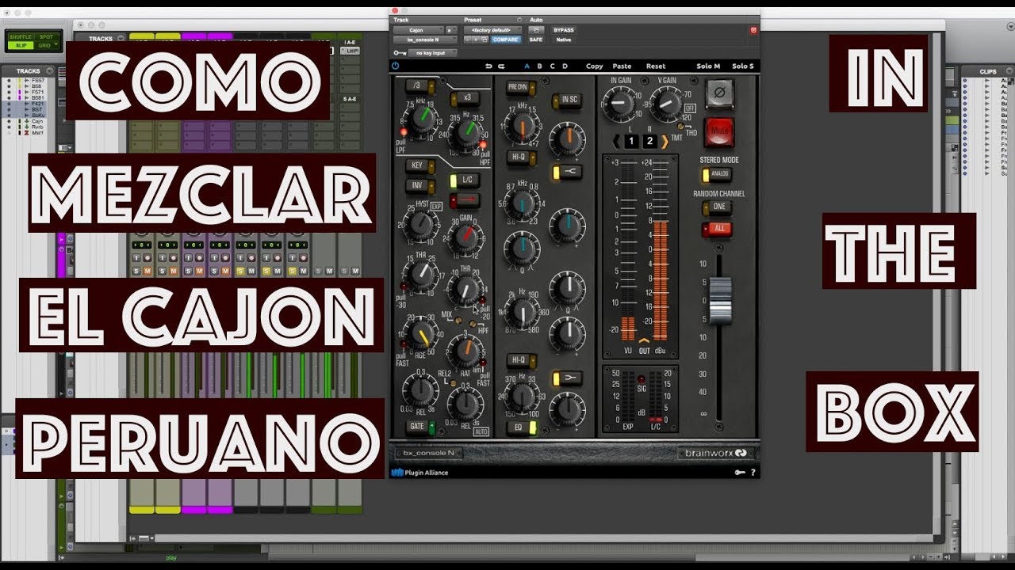Image resolution: width=1015 pixels, height=570 pixels.
Task: Click the redo arrow in plugin toolbar
Action: click(x=501, y=66)
